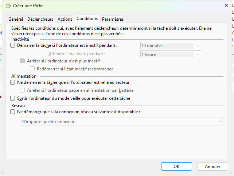
Task: Open the Paramètres tab
Action: 113,19
